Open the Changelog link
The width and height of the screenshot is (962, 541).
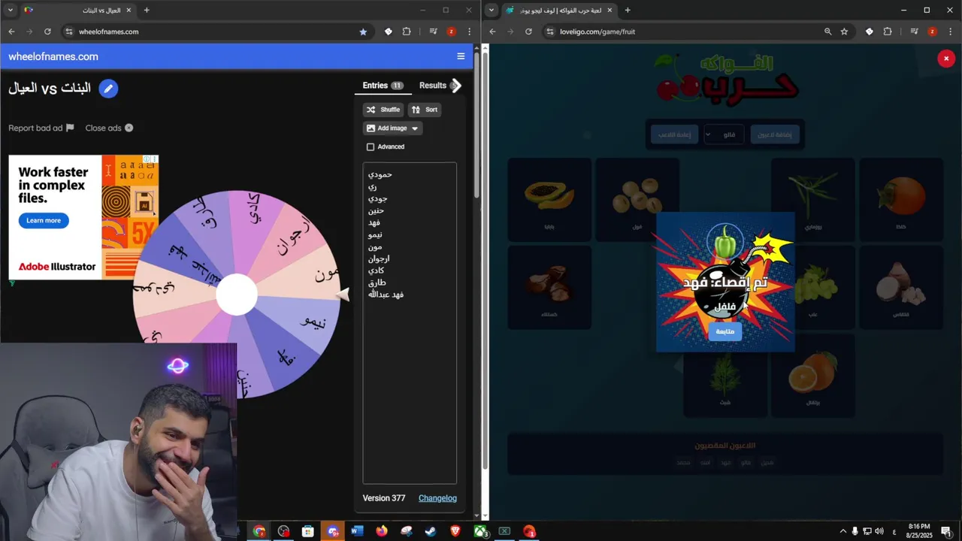click(437, 498)
